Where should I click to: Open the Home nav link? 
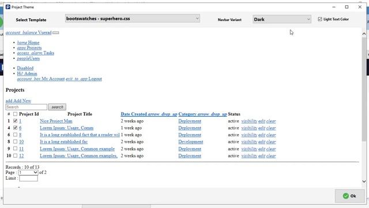pyautogui.click(x=28, y=43)
